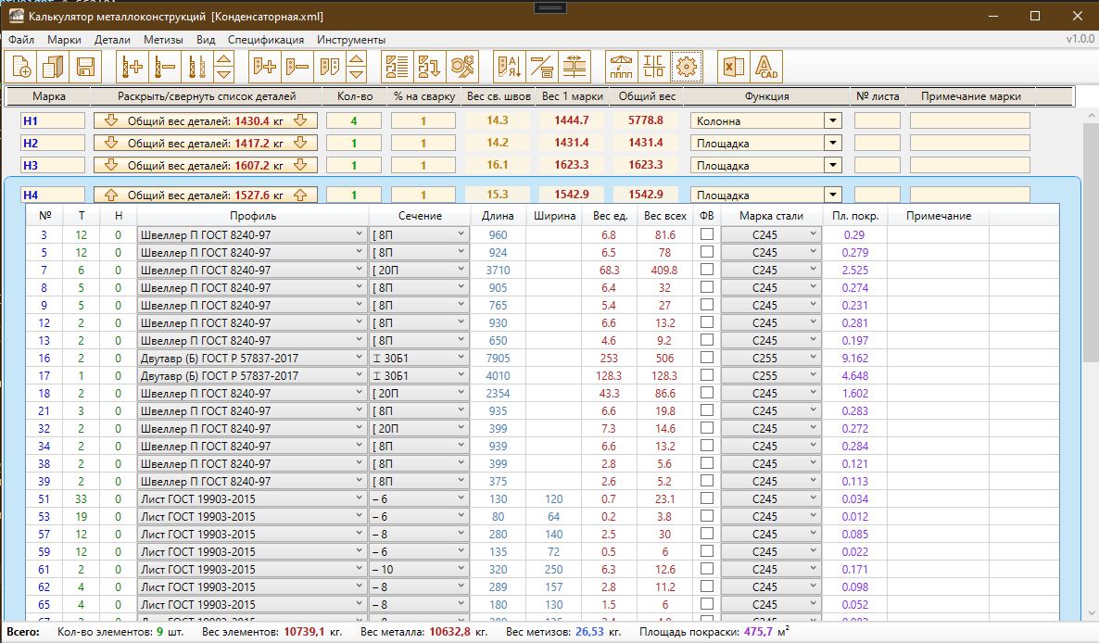Move the mark up with the toolbar arrow
This screenshot has width=1099, height=643.
click(x=224, y=59)
